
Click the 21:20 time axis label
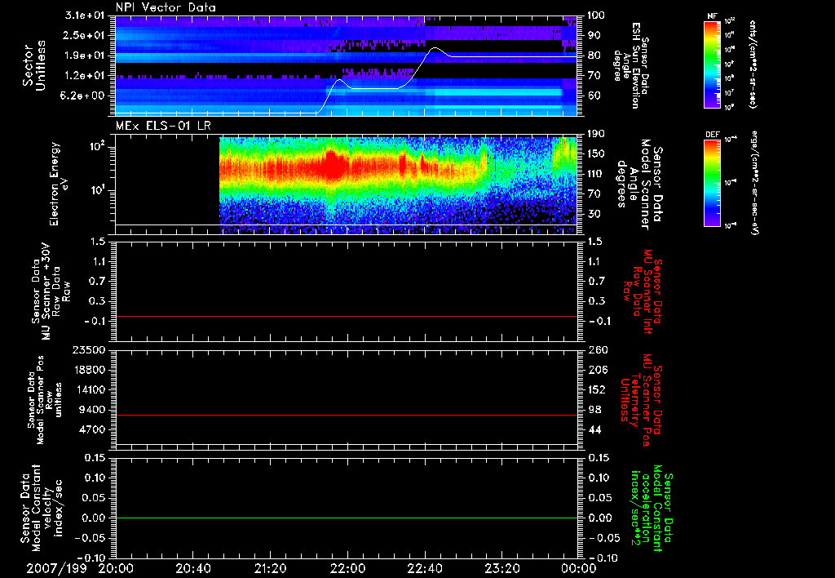[x=270, y=569]
